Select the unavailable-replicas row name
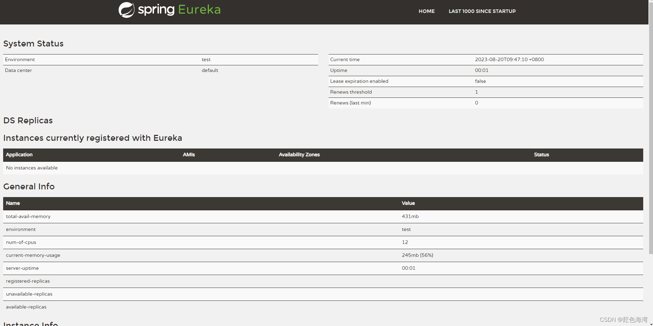 pyautogui.click(x=29, y=294)
